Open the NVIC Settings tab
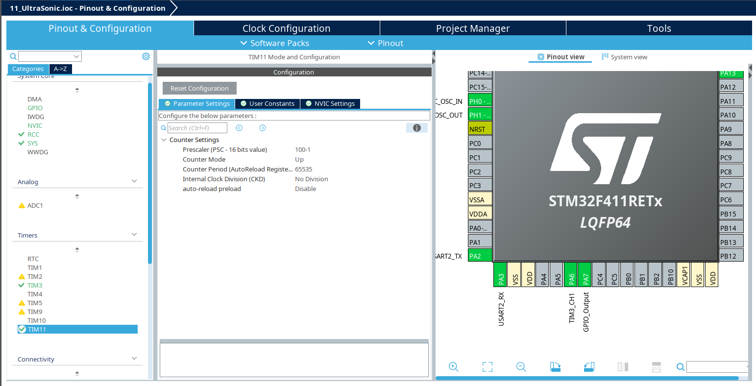 click(x=330, y=103)
